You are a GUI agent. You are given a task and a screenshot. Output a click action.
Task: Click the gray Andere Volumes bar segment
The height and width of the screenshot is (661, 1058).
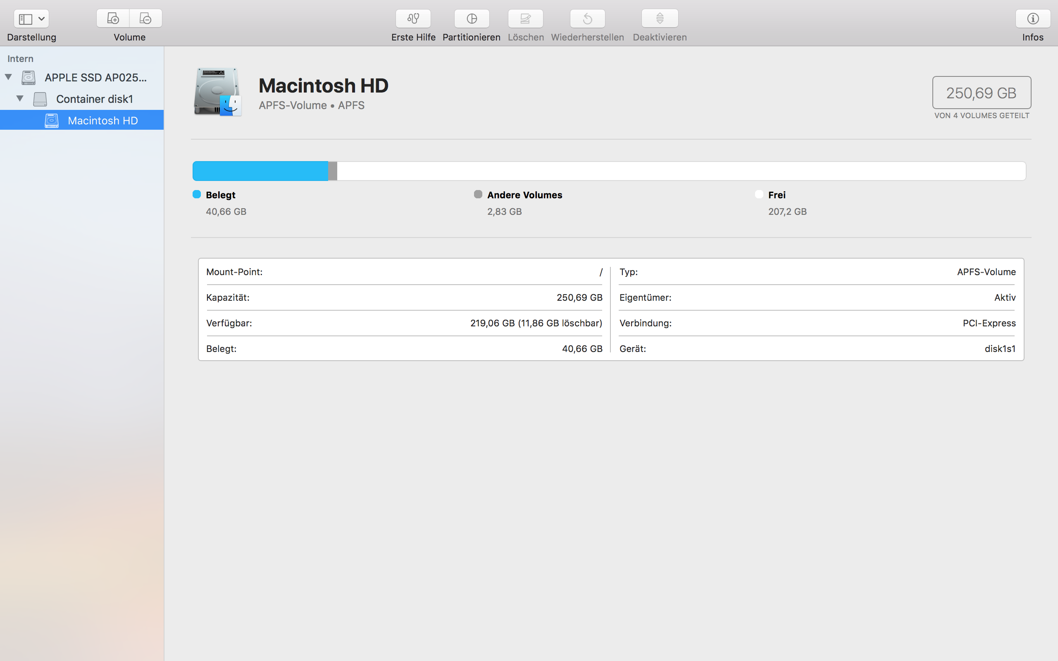click(x=333, y=171)
